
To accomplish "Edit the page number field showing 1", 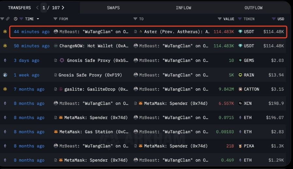I will pos(44,8).
